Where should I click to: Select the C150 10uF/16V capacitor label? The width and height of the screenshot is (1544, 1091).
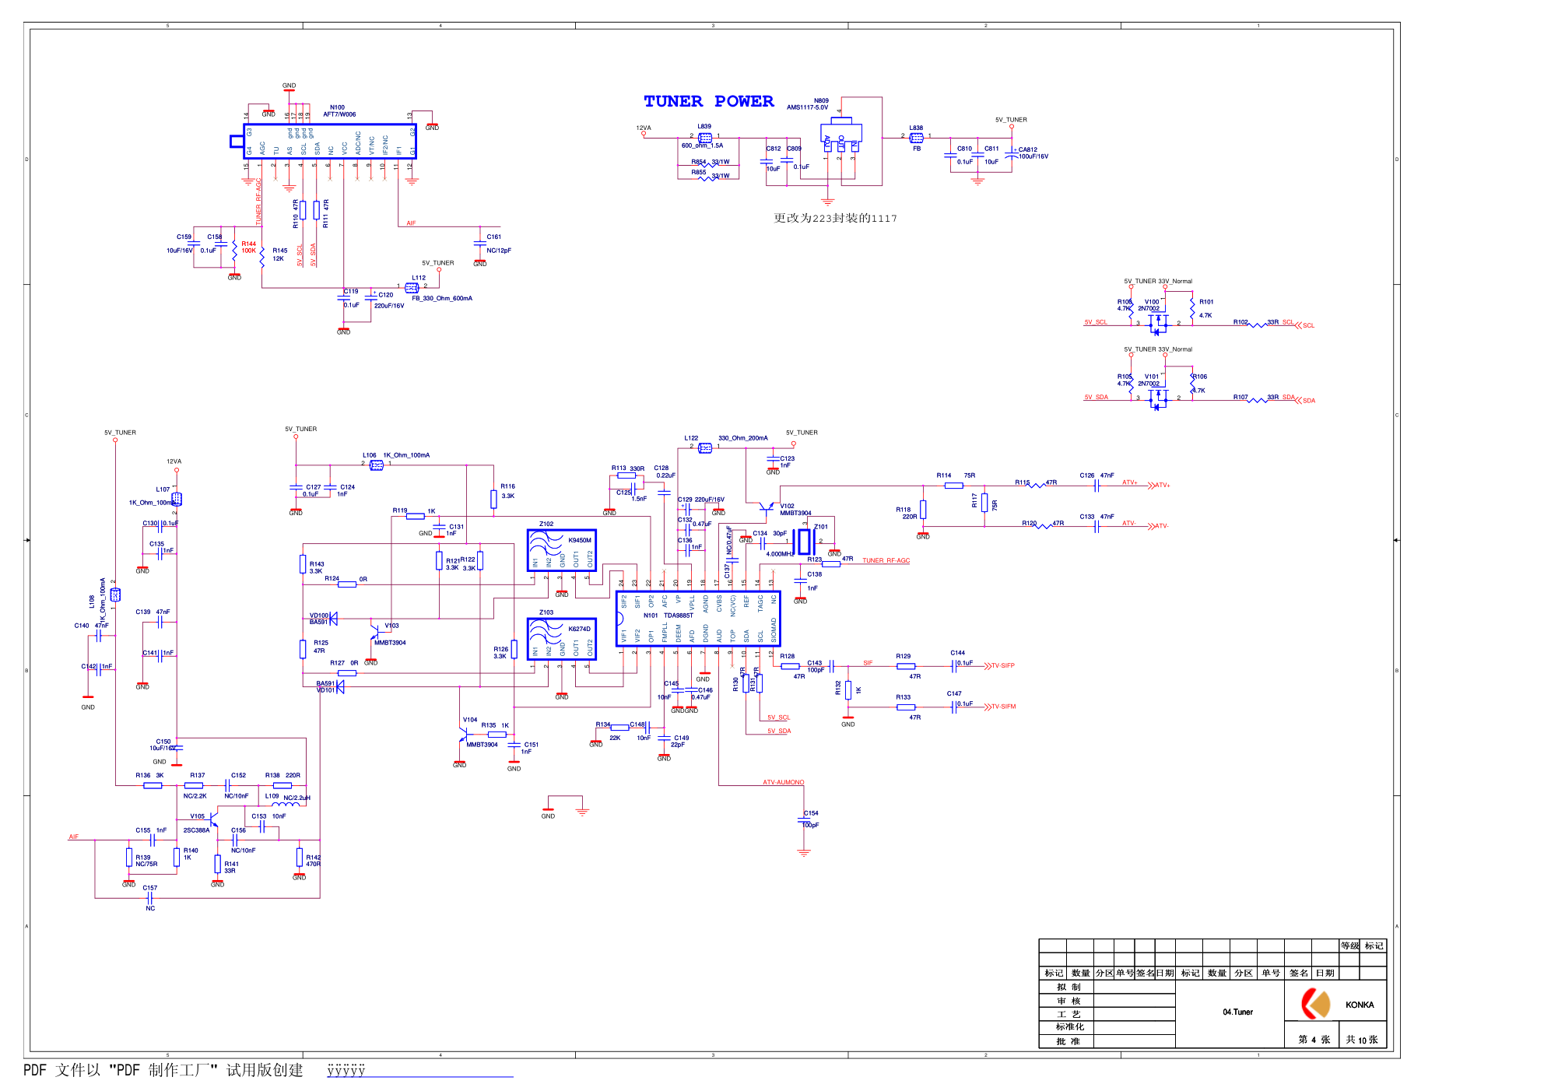pos(163,745)
